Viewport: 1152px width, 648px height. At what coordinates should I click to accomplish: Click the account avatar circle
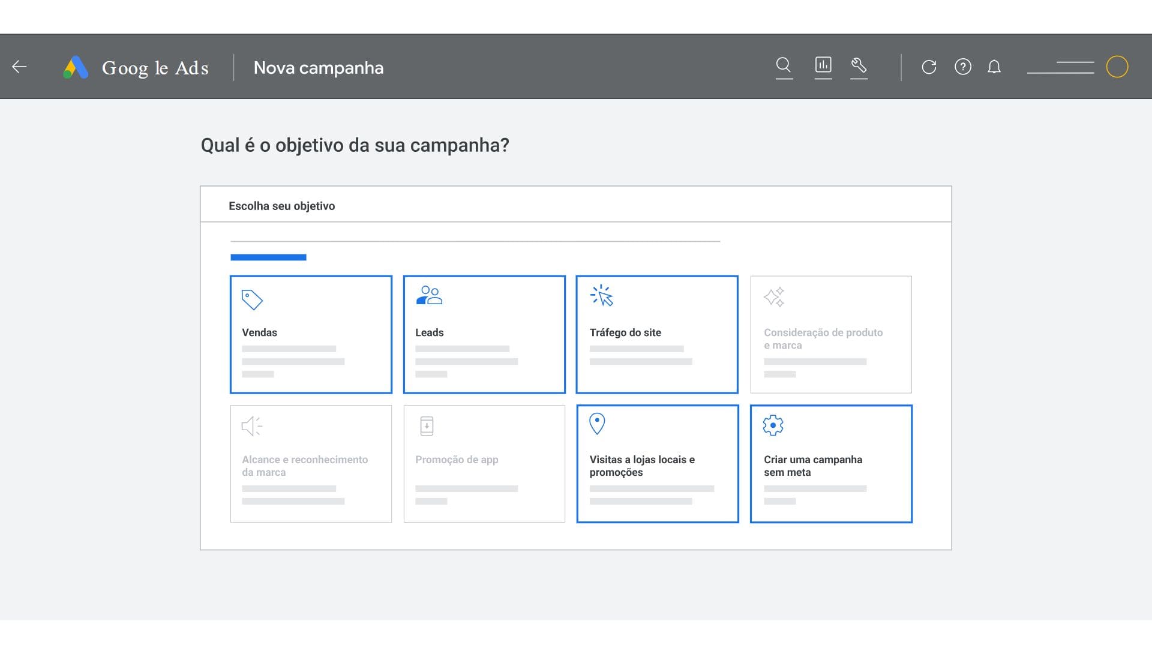pyautogui.click(x=1117, y=67)
